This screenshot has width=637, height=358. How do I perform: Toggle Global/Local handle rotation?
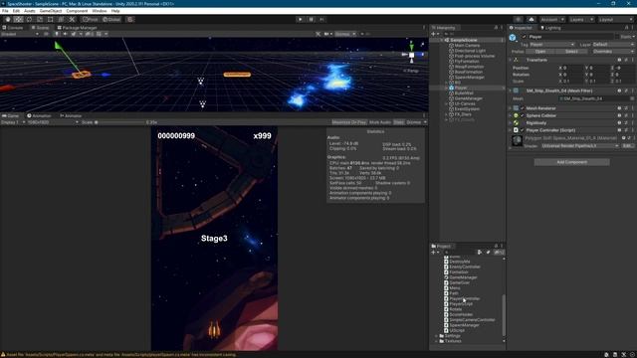point(111,19)
